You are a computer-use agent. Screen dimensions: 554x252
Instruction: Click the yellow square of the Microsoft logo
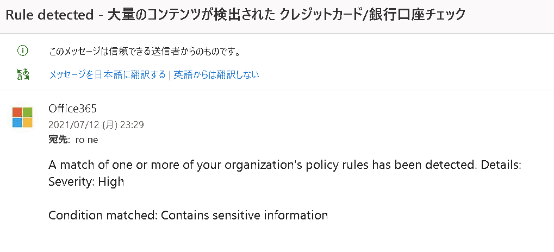click(28, 123)
